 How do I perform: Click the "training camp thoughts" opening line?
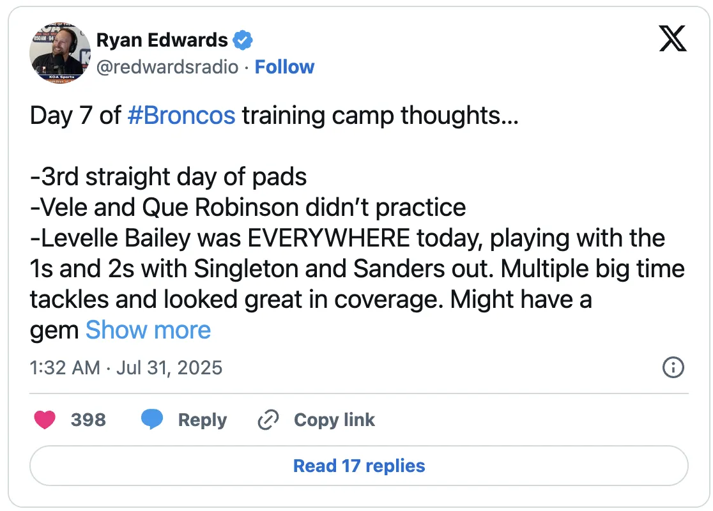coord(274,115)
